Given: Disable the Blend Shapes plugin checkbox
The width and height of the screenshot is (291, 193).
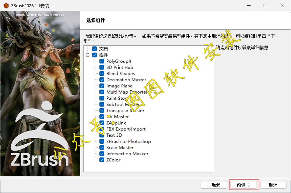Looking at the screenshot, I should click(x=102, y=74).
